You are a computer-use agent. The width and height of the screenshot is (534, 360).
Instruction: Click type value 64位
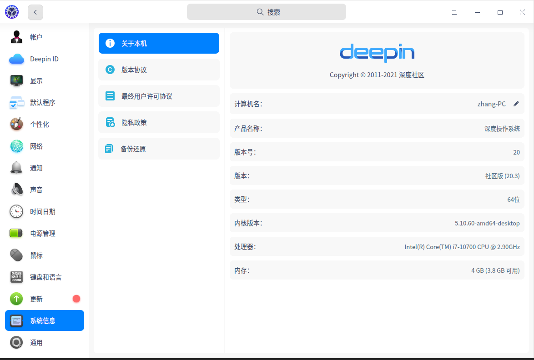pyautogui.click(x=514, y=200)
